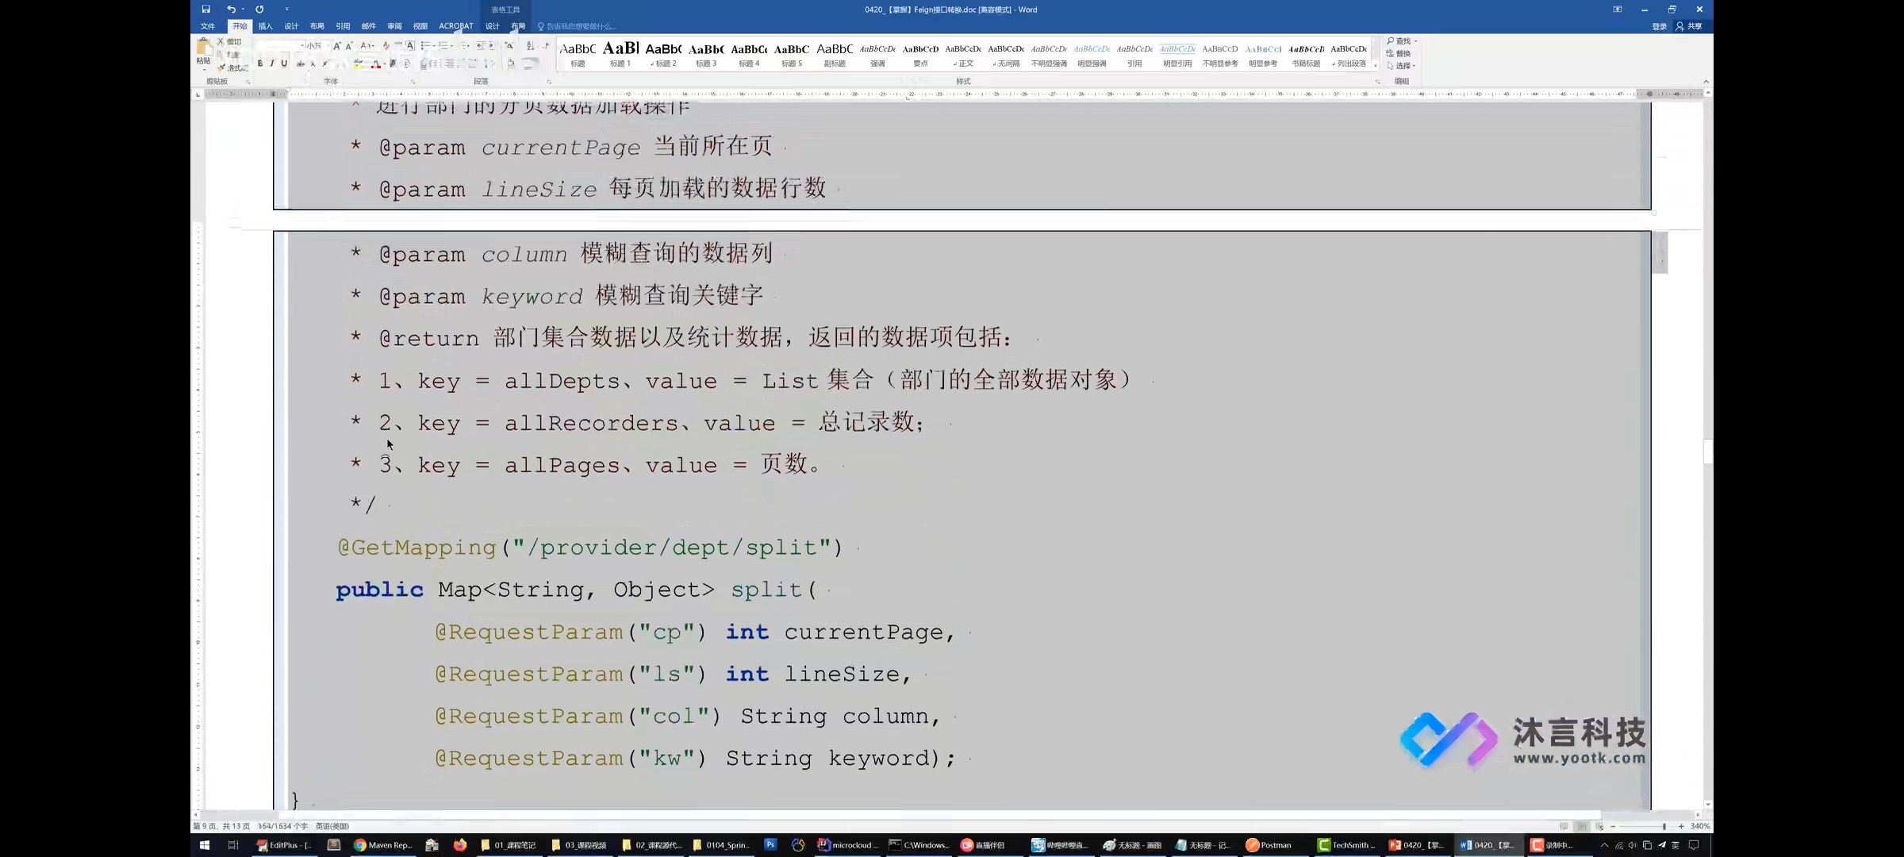The image size is (1904, 857).
Task: Click the Grow Font icon
Action: (x=337, y=46)
